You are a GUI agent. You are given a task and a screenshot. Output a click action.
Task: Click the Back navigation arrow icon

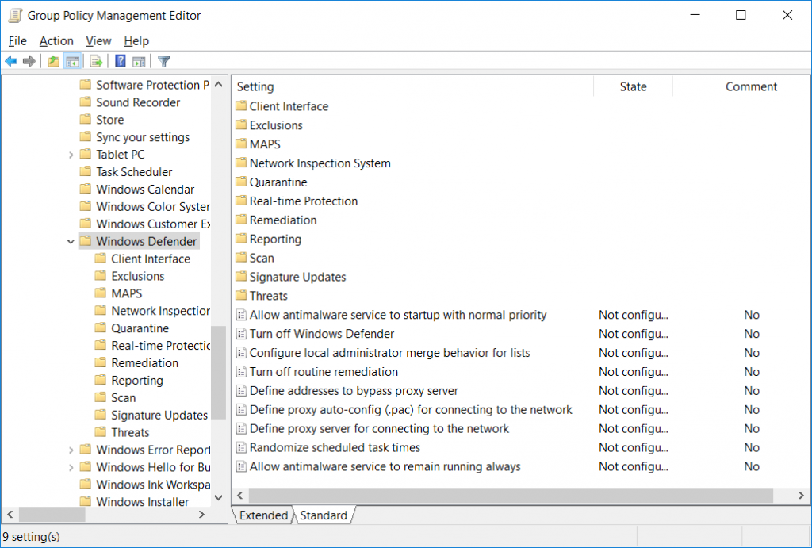[x=11, y=61]
